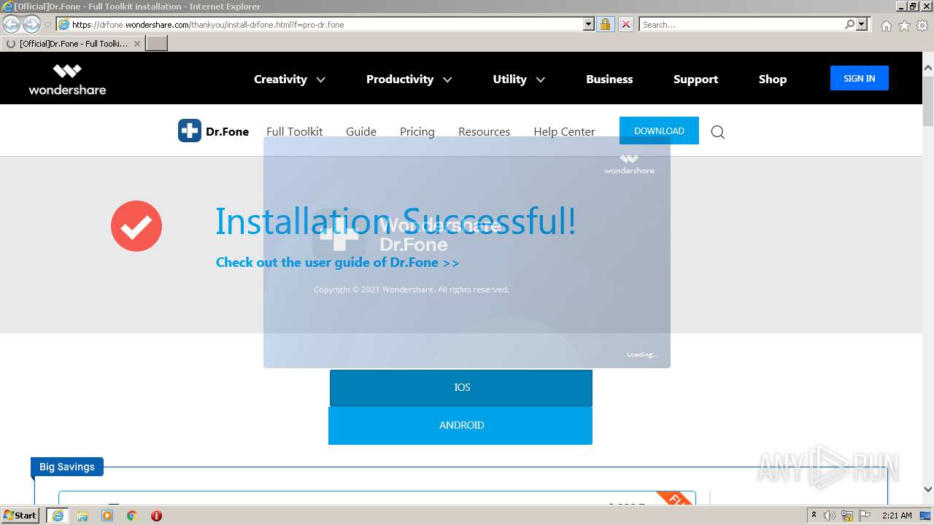Open recent pages dropdown arrow
Viewport: 934px width, 525px height.
(x=47, y=25)
